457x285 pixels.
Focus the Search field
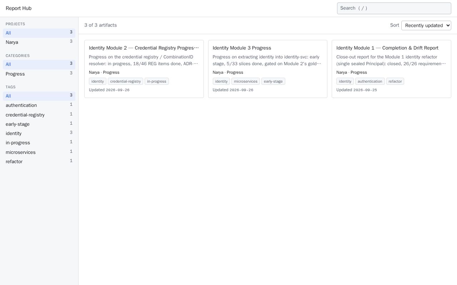click(394, 8)
